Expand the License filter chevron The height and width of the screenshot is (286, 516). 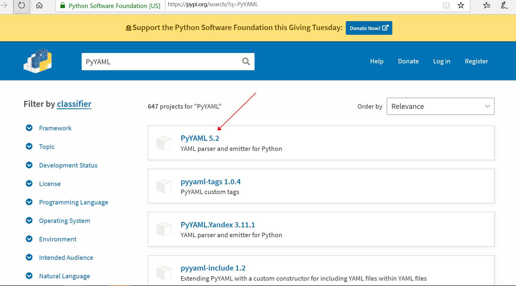pyautogui.click(x=29, y=184)
